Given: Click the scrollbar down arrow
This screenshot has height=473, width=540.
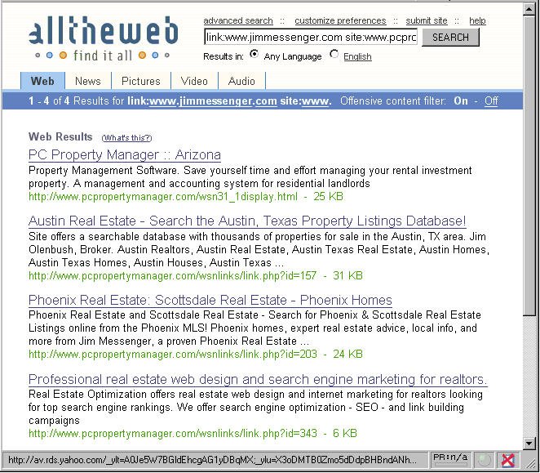Looking at the screenshot, I should tap(529, 443).
